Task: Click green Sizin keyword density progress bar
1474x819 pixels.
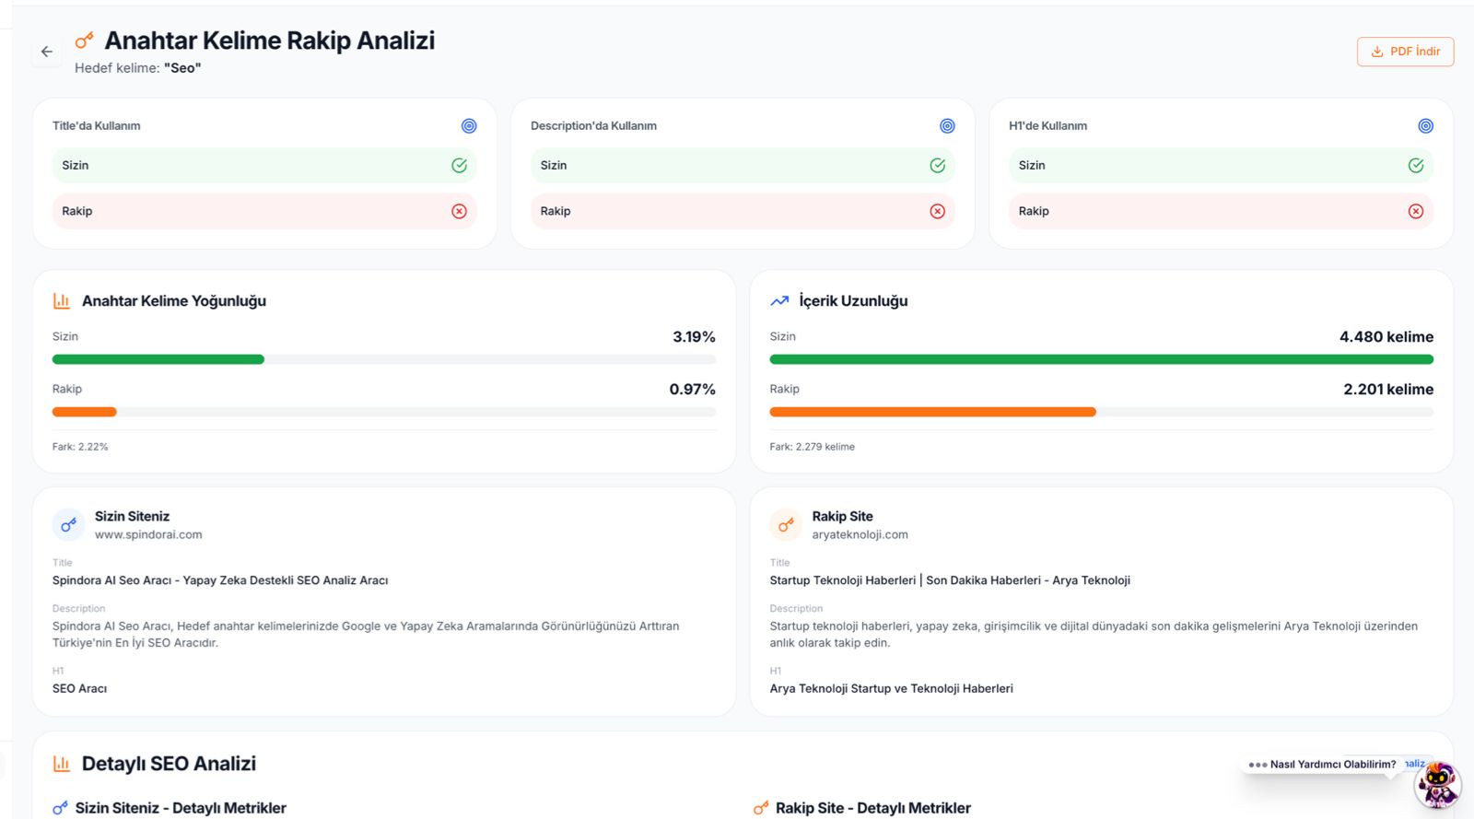Action: point(158,359)
